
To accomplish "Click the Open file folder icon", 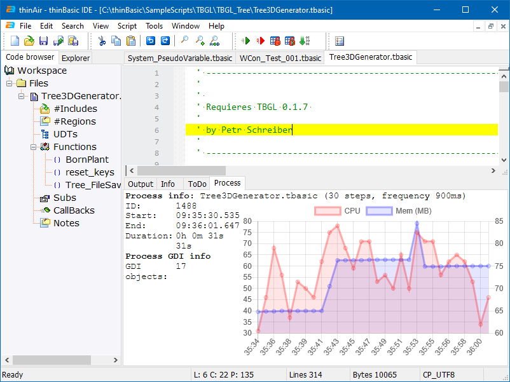I will point(29,41).
